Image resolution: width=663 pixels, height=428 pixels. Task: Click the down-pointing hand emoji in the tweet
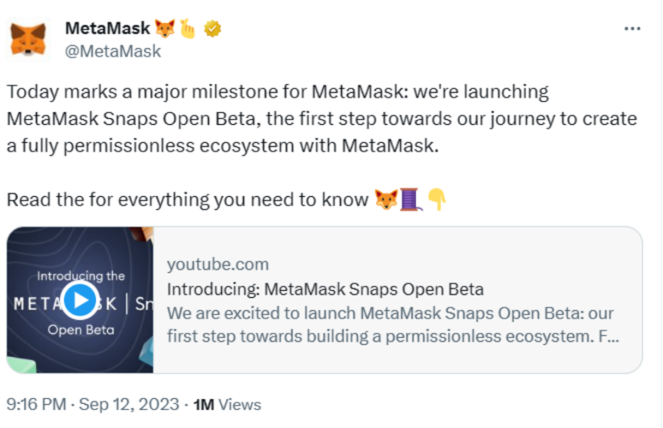click(x=436, y=199)
